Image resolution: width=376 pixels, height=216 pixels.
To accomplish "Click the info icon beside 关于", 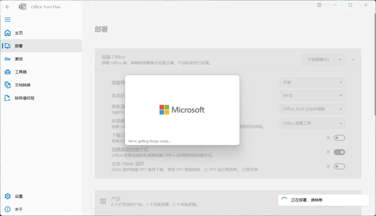I will pos(8,209).
